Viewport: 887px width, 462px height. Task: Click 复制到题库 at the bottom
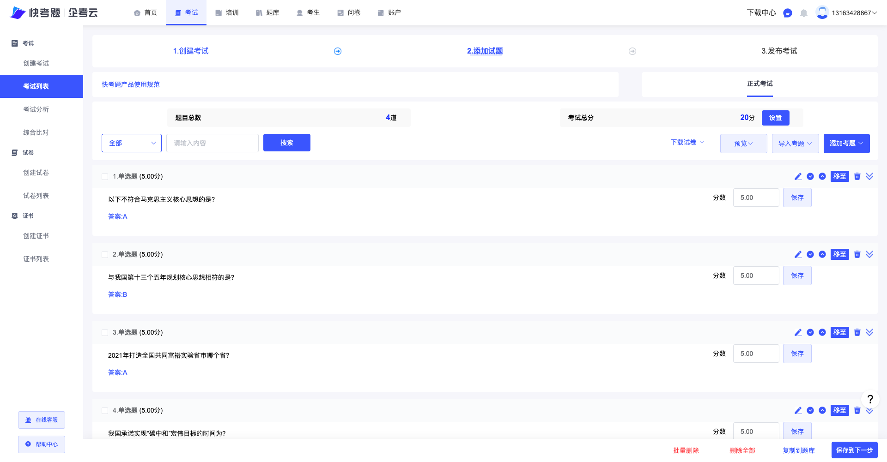tap(799, 450)
